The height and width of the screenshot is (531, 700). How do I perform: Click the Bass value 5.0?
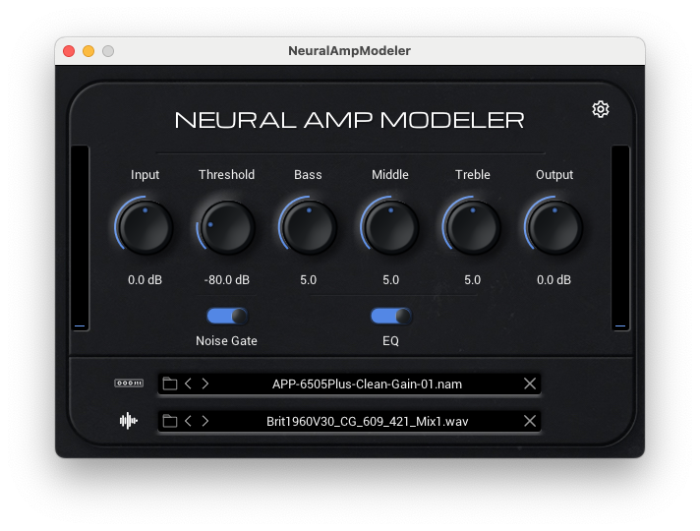[308, 280]
